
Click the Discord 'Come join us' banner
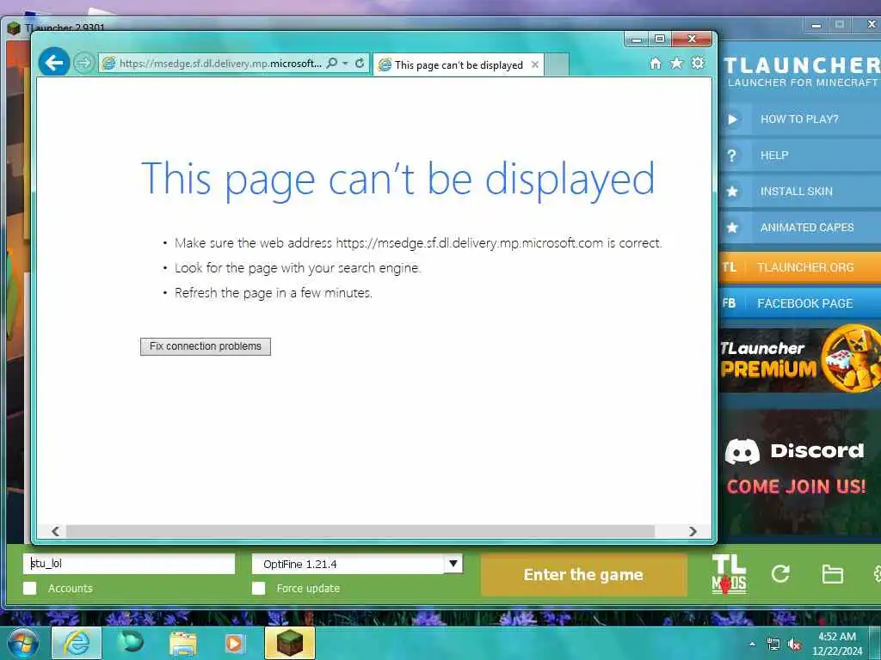tap(800, 472)
